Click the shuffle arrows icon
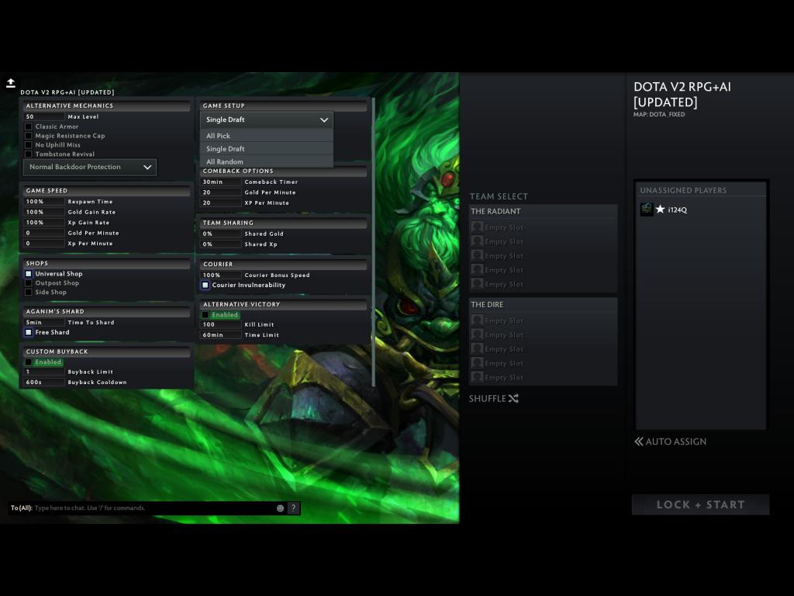This screenshot has width=794, height=596. coord(513,398)
